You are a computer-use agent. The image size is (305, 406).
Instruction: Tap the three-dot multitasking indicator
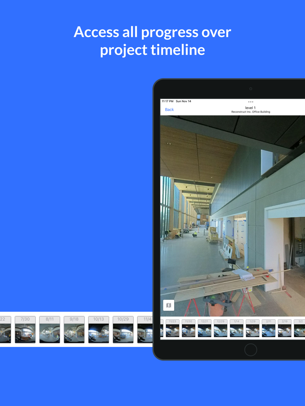point(250,102)
